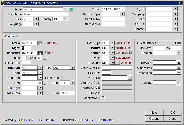
Task: Click the ellipsis button next to Payment
Action: (117, 63)
